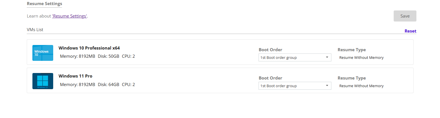Click the VMs List label
The image size is (440, 118).
pyautogui.click(x=35, y=30)
